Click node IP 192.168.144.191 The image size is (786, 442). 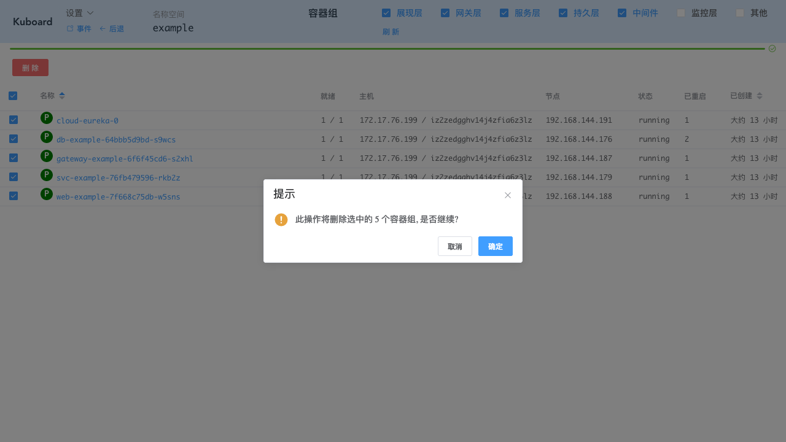(x=579, y=120)
